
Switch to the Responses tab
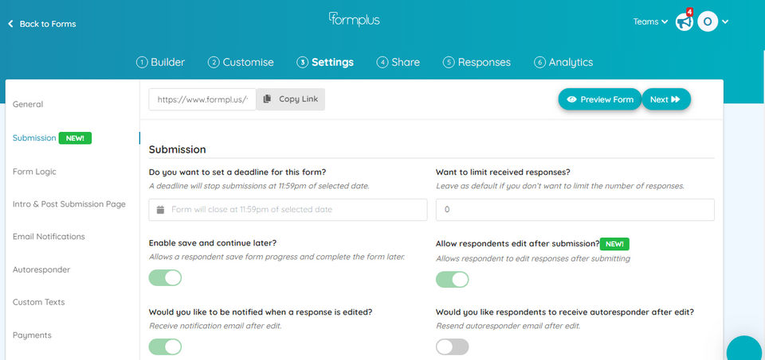(x=477, y=62)
